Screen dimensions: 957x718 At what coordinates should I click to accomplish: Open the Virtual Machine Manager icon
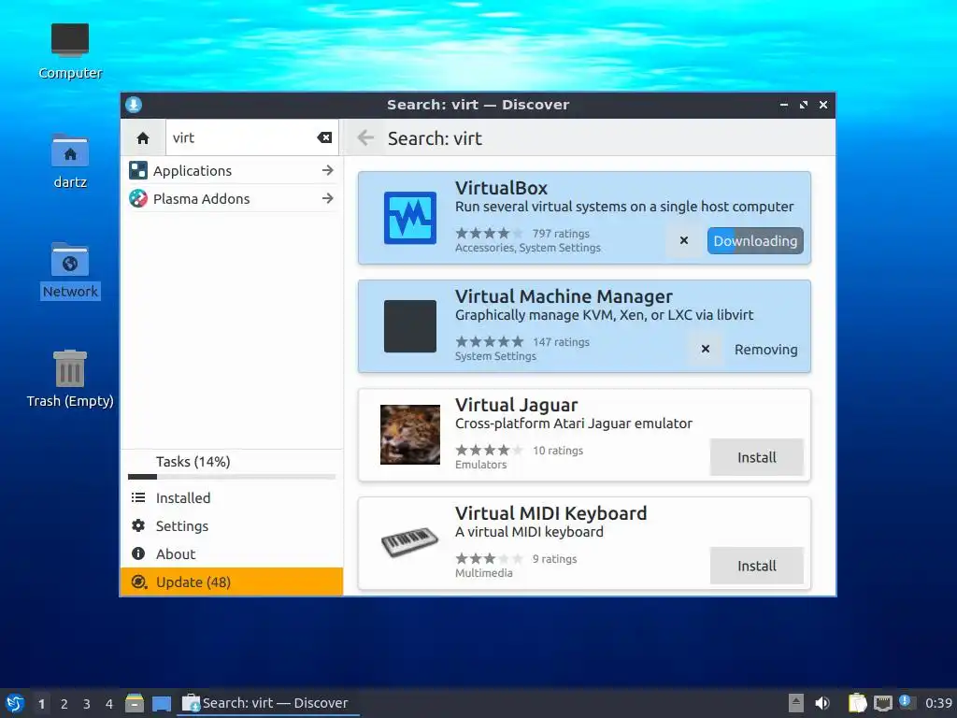410,326
